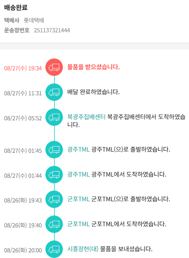Viewport: 189px width, 258px height.
Task: Open 광주TML link in the arrival entry
Action: click(78, 174)
